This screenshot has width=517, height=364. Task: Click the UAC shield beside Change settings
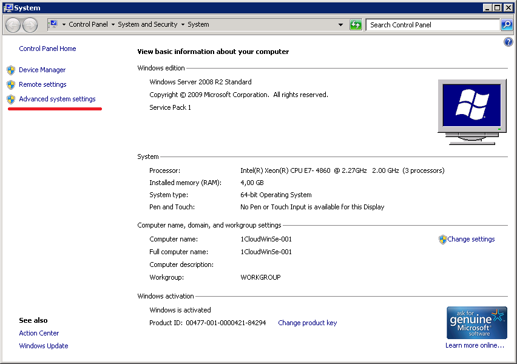pyautogui.click(x=442, y=239)
